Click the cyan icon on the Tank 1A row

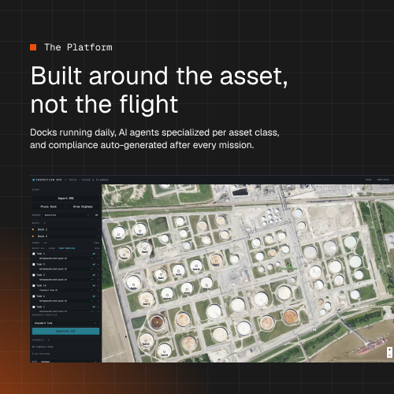(x=94, y=285)
